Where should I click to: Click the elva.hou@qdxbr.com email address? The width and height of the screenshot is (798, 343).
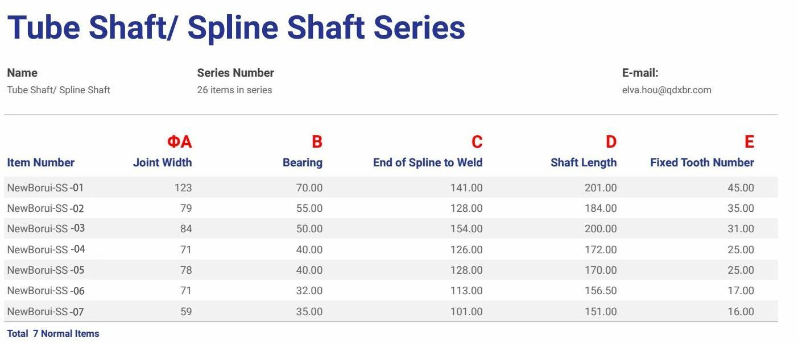pyautogui.click(x=667, y=90)
